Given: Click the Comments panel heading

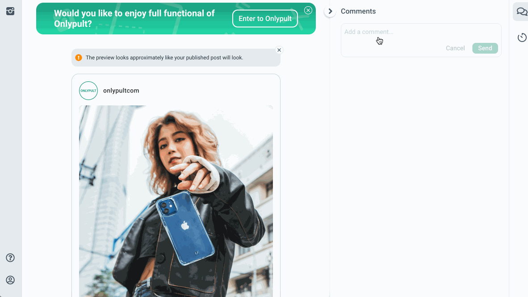Looking at the screenshot, I should pyautogui.click(x=358, y=11).
